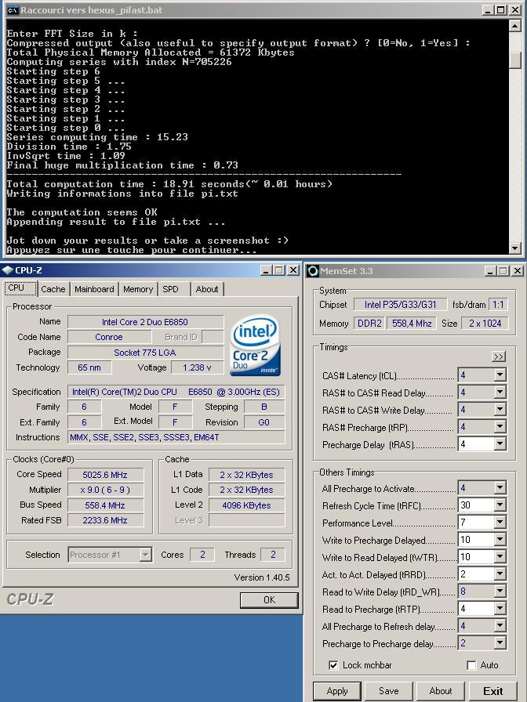Switch to the Cache tab in CPU-Z
The width and height of the screenshot is (527, 702).
point(53,289)
